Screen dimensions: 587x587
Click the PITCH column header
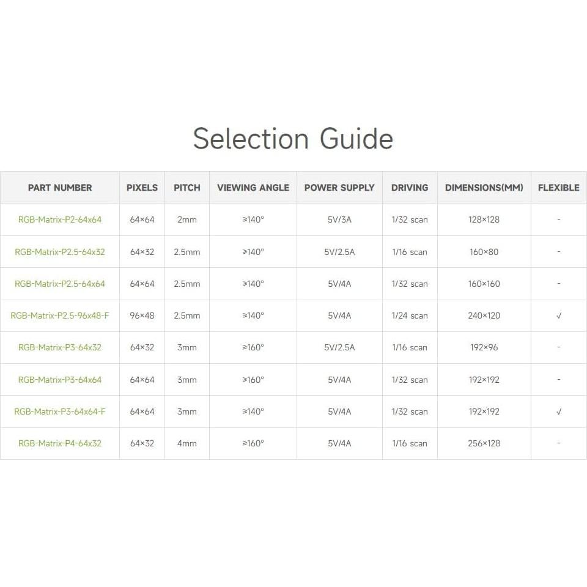point(187,188)
